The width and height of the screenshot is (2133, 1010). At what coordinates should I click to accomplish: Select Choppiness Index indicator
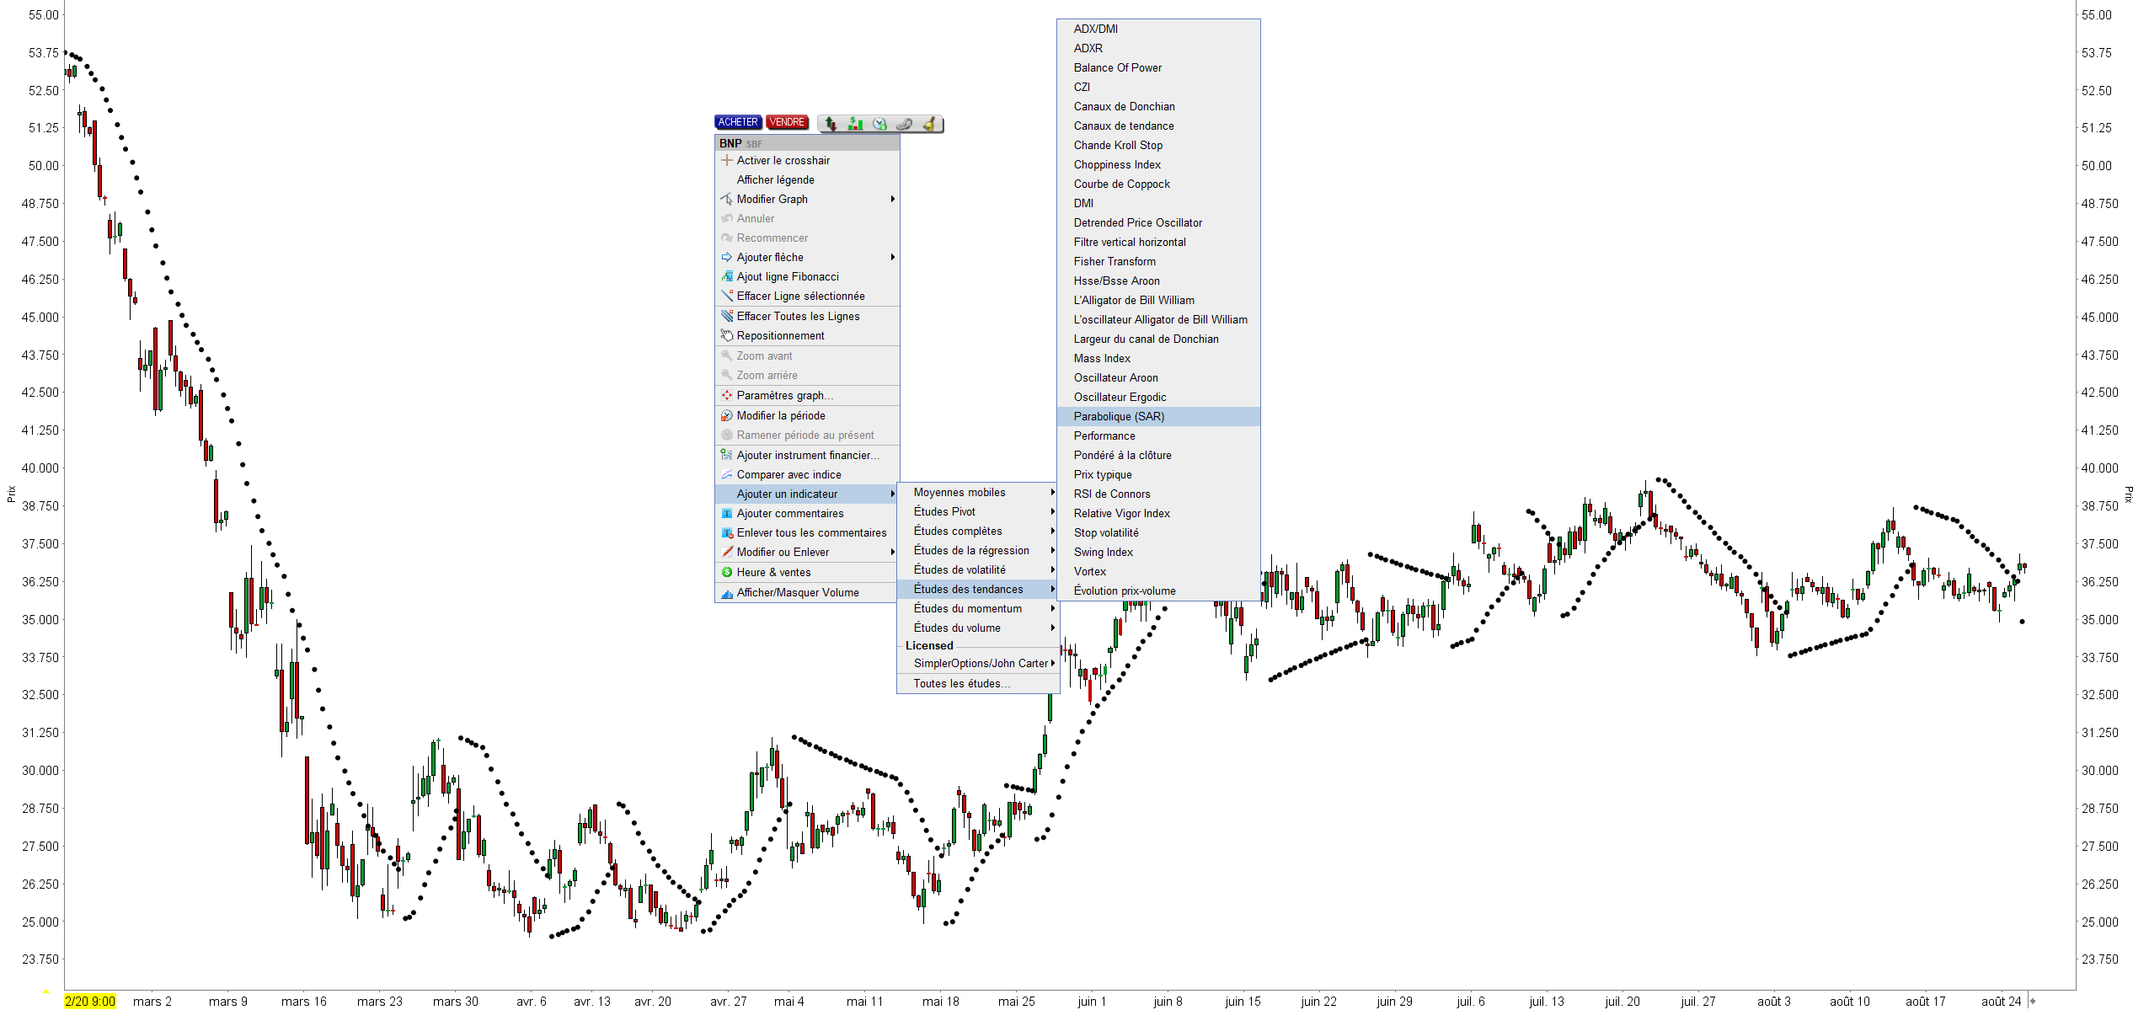pyautogui.click(x=1158, y=164)
